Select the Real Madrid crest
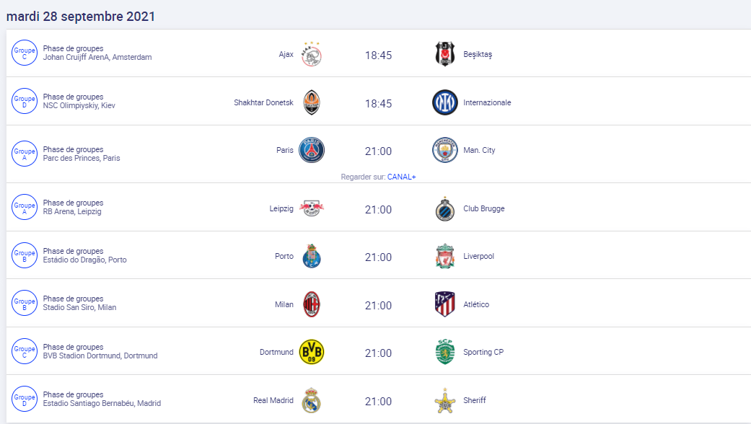 coord(312,400)
